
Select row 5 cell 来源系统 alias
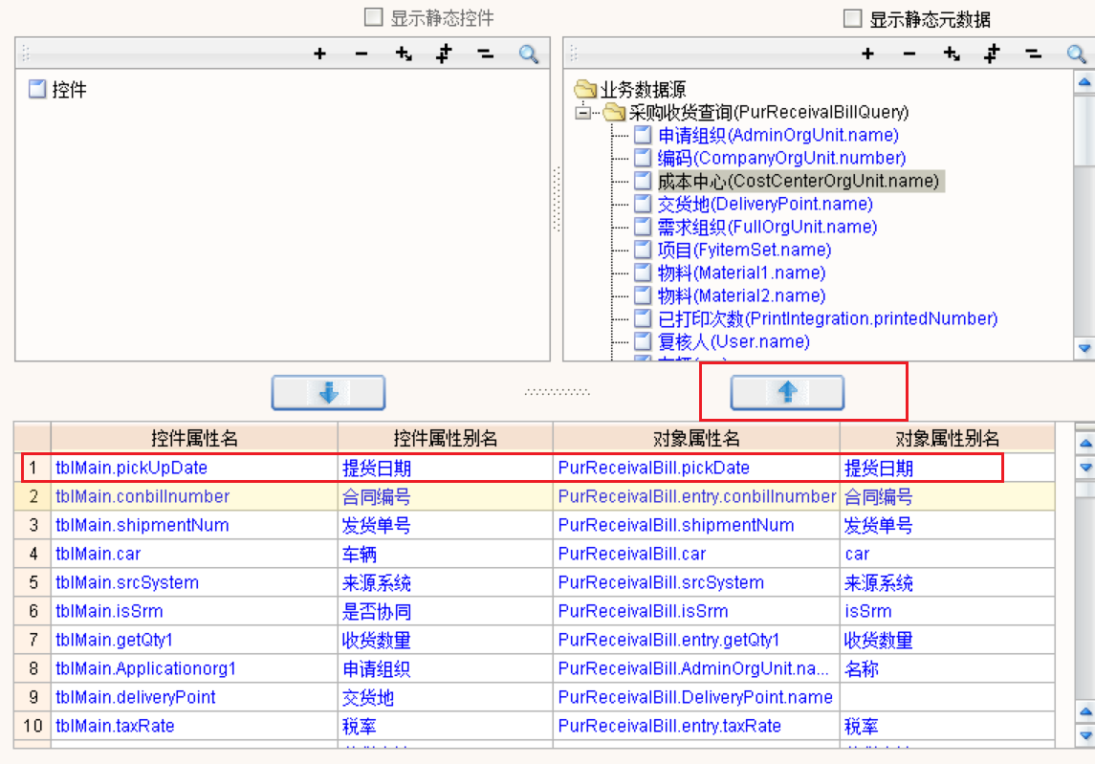click(377, 582)
